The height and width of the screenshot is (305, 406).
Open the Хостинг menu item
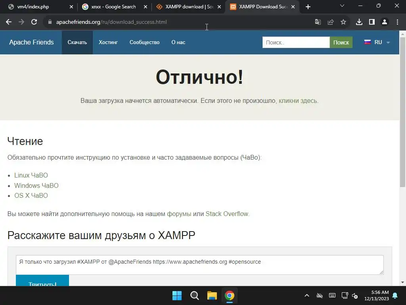click(108, 42)
